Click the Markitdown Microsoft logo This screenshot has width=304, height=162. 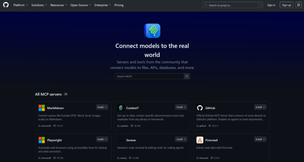tap(41, 108)
